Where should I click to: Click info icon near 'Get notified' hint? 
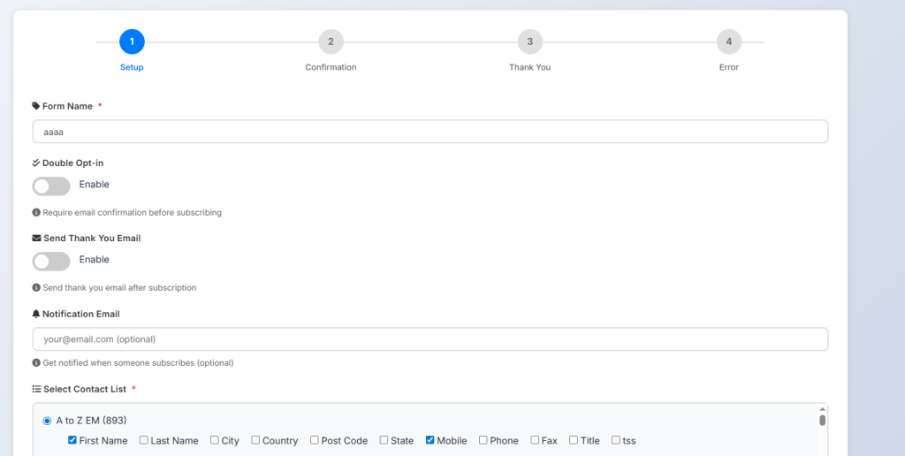pyautogui.click(x=36, y=363)
